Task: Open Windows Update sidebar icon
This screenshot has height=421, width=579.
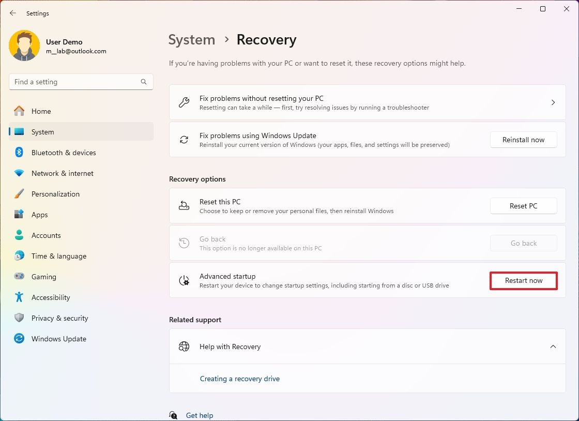Action: tap(19, 339)
